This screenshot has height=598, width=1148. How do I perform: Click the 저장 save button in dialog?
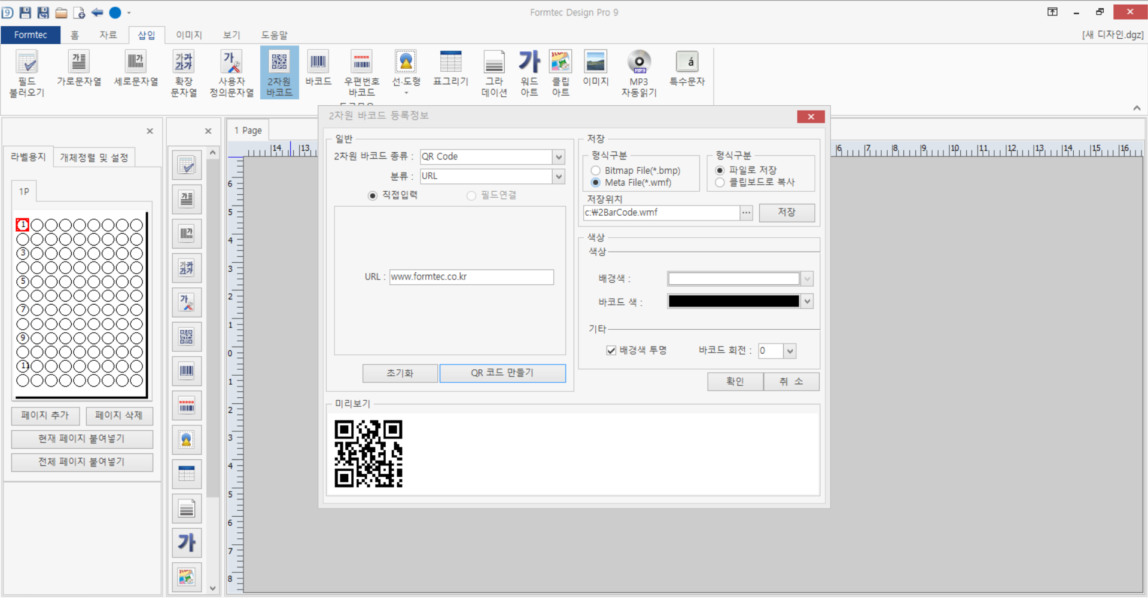click(787, 212)
